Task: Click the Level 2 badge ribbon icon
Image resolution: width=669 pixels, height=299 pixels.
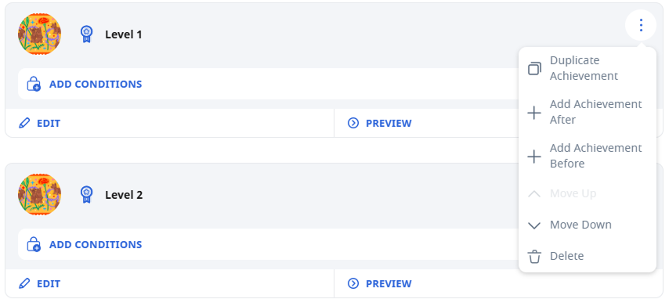Action: [x=87, y=194]
